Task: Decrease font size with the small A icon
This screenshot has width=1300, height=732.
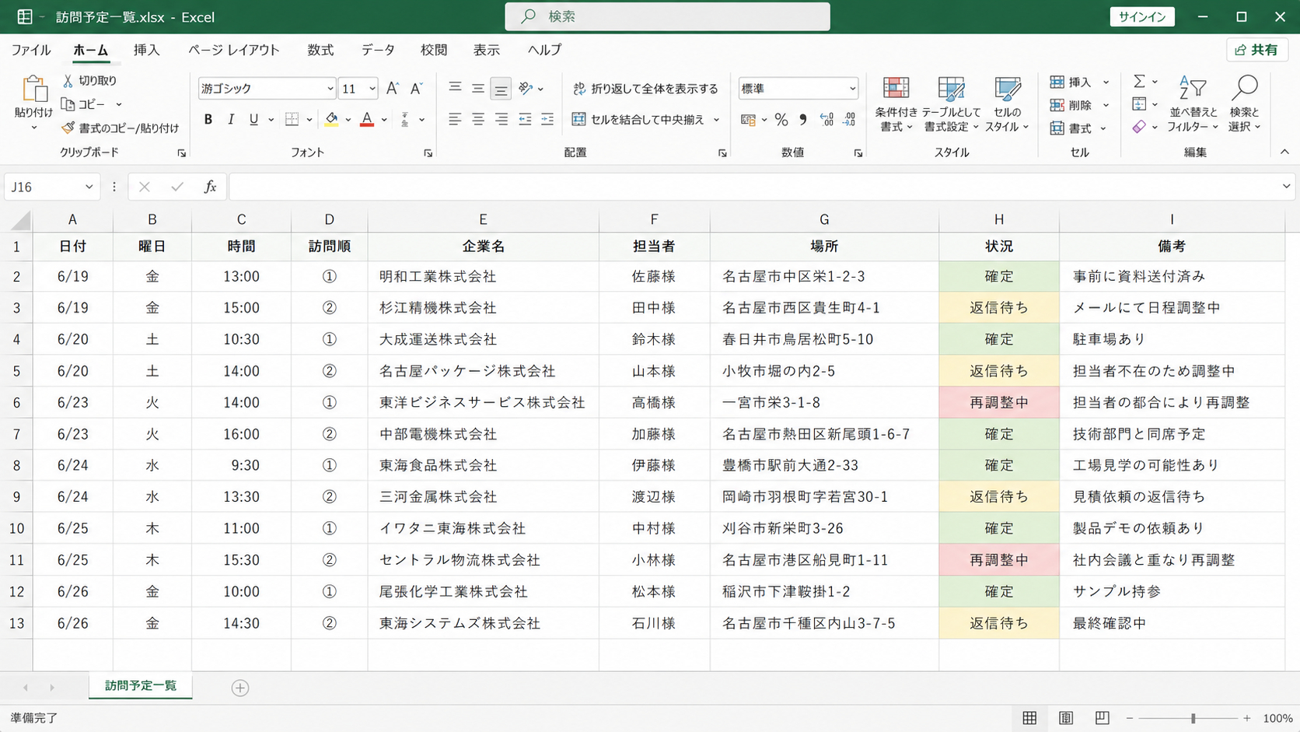Action: coord(416,89)
